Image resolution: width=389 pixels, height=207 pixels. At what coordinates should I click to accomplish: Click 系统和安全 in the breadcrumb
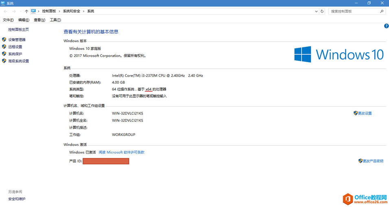[x=72, y=11]
